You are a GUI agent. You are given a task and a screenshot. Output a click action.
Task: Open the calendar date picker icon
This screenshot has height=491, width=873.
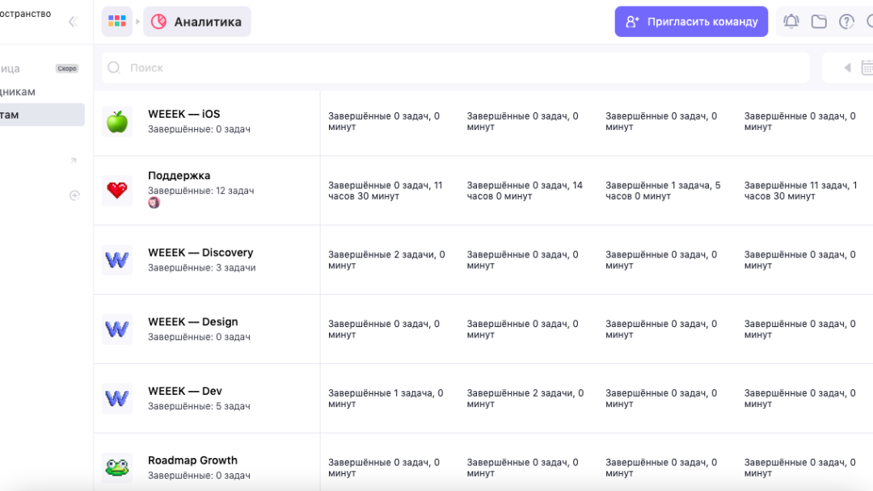tap(867, 68)
